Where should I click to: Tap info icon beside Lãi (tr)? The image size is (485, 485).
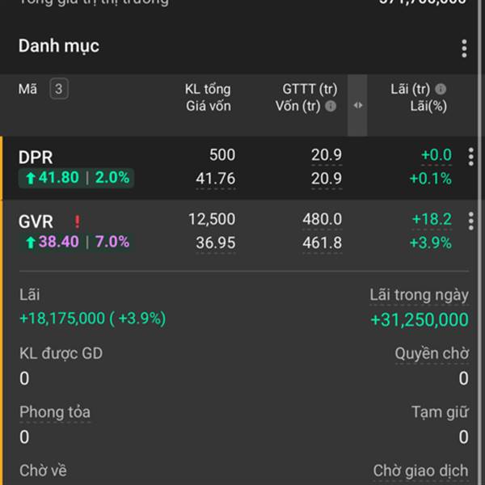(x=441, y=89)
